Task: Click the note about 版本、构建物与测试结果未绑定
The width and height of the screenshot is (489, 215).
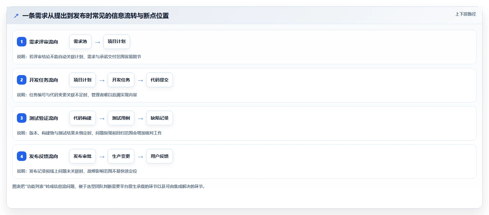Action: tap(89, 133)
